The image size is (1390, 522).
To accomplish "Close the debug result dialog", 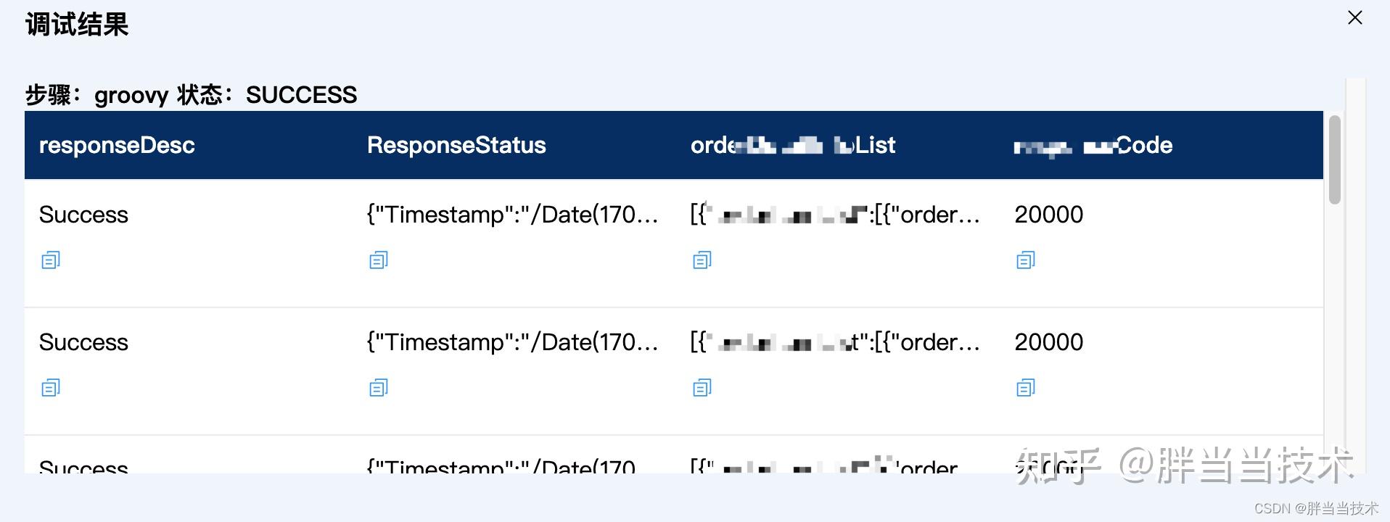I will point(1354,18).
